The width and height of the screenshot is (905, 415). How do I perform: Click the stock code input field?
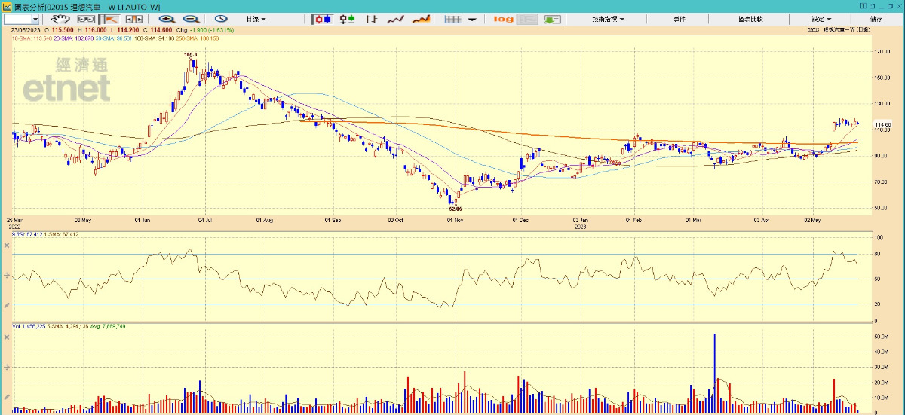[17, 19]
